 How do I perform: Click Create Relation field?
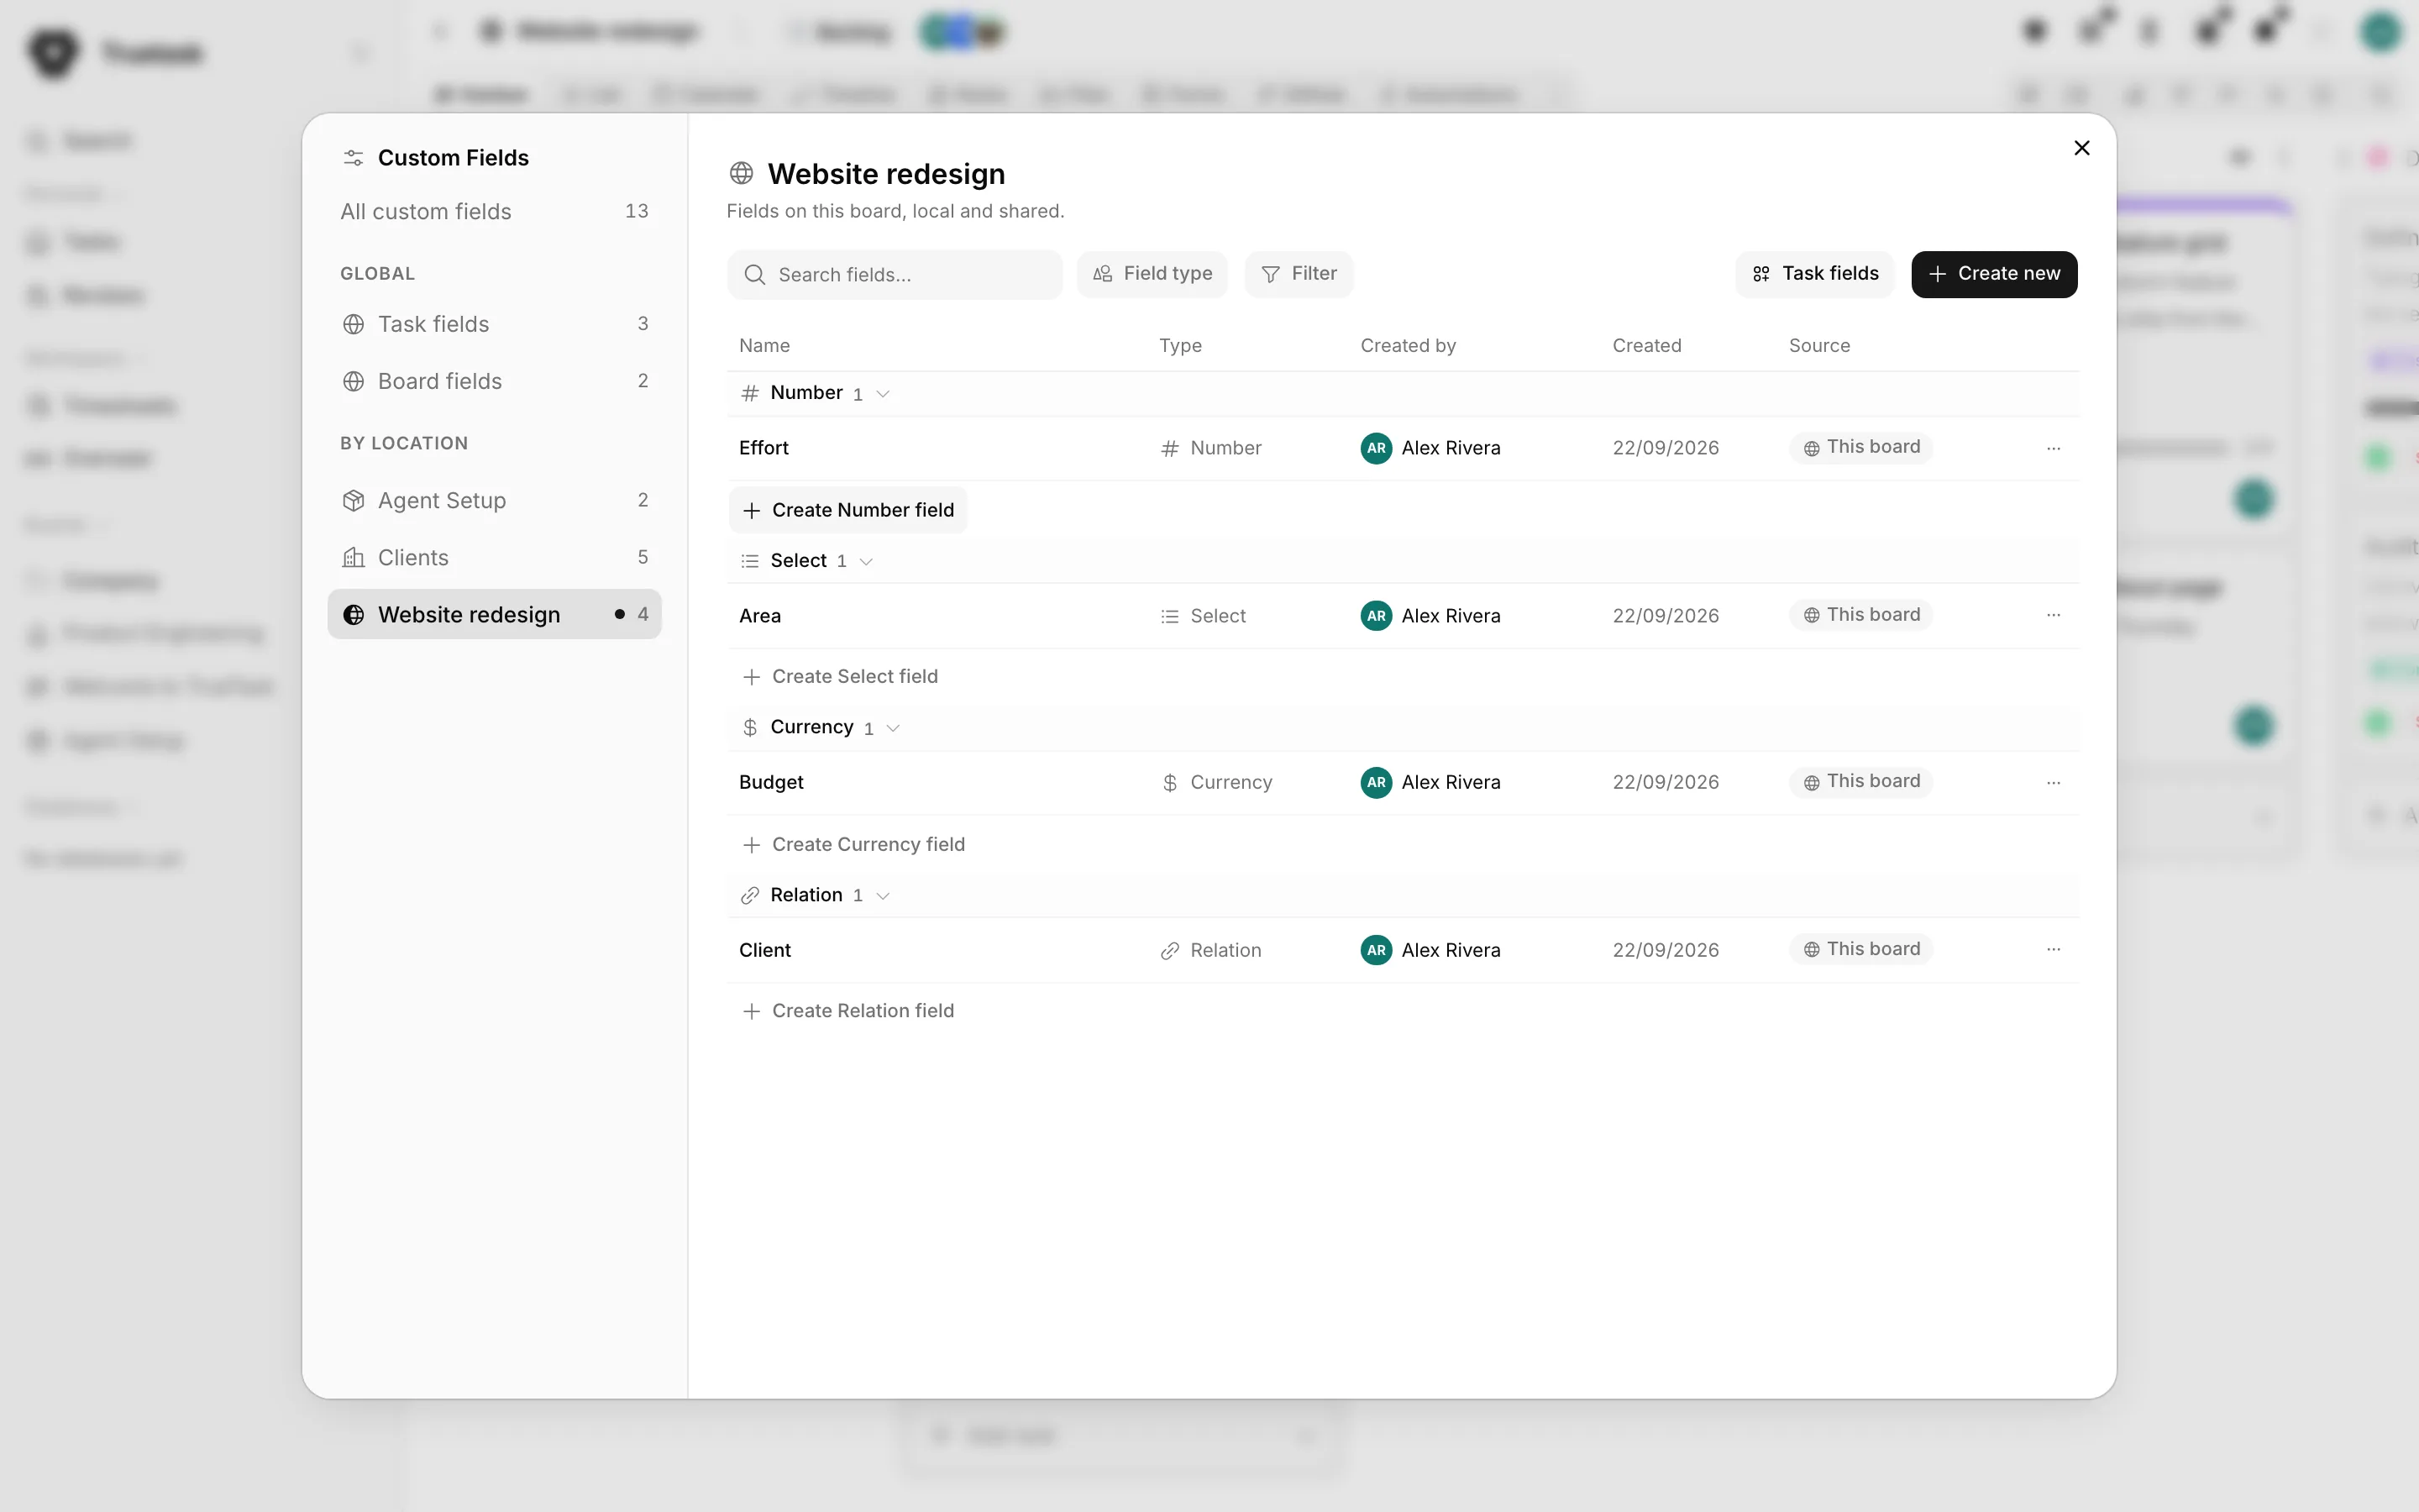pyautogui.click(x=847, y=1011)
